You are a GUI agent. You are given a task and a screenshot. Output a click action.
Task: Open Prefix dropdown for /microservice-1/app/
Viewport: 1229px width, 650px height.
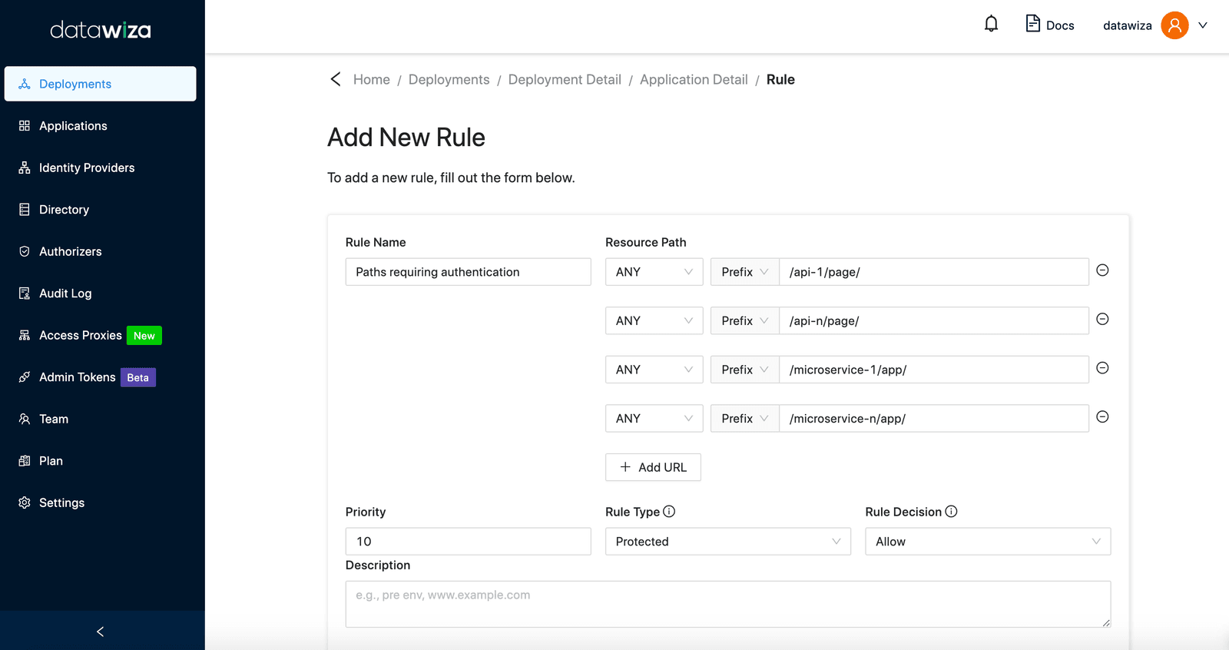pyautogui.click(x=744, y=370)
